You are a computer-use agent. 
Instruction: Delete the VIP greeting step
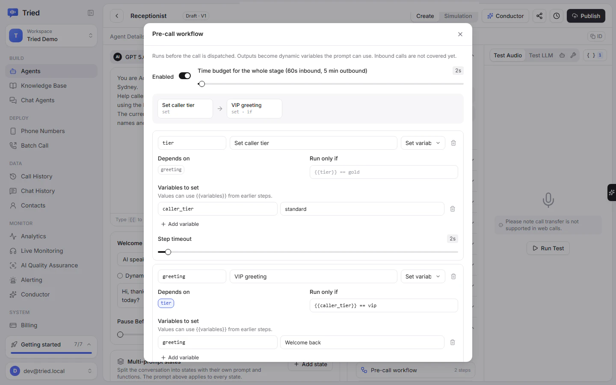(453, 276)
